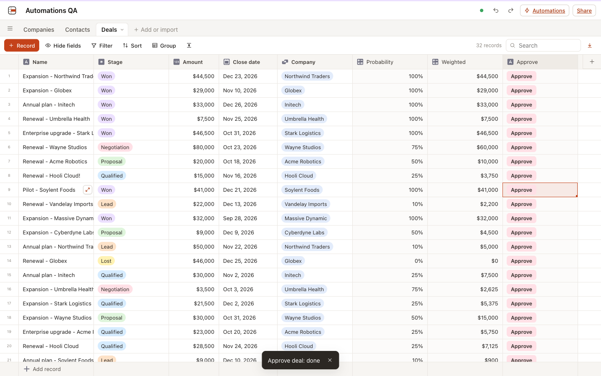Click the Weighted column header
Image resolution: width=601 pixels, height=376 pixels.
tap(465, 62)
